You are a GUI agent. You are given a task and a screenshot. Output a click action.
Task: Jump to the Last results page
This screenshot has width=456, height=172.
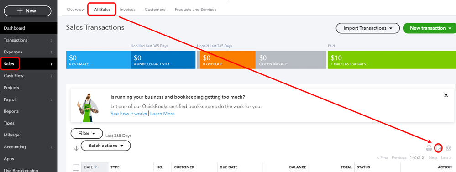446,158
